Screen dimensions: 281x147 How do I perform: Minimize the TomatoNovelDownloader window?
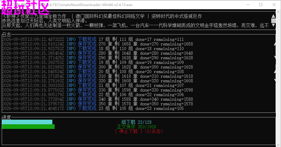[x=248, y=5]
